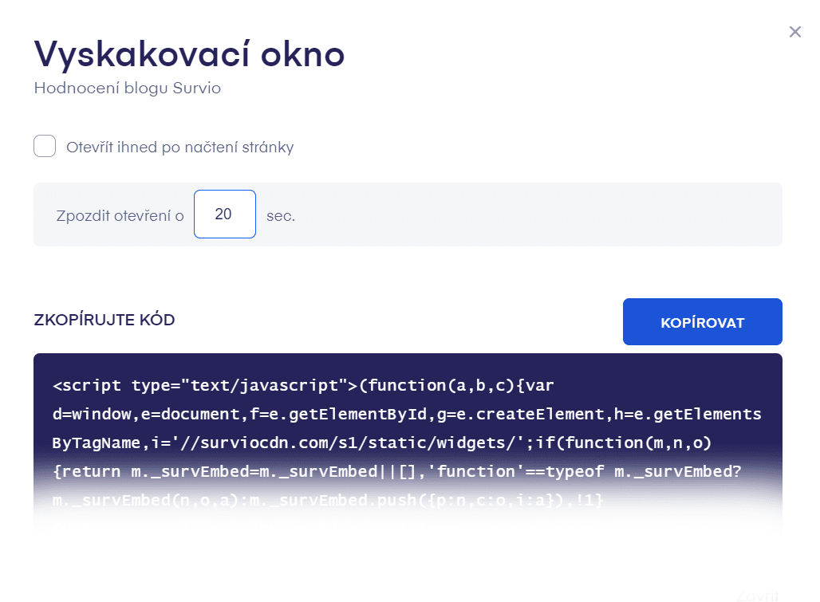This screenshot has height=602, width=820.
Task: Click the 'sec.' unit label
Action: pos(281,215)
